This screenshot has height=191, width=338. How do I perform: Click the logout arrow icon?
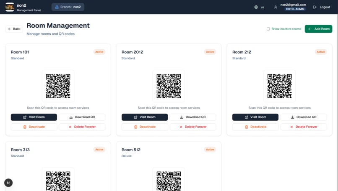pos(315,7)
